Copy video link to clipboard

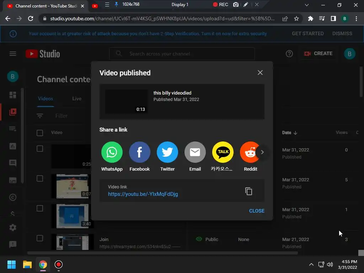pyautogui.click(x=248, y=191)
